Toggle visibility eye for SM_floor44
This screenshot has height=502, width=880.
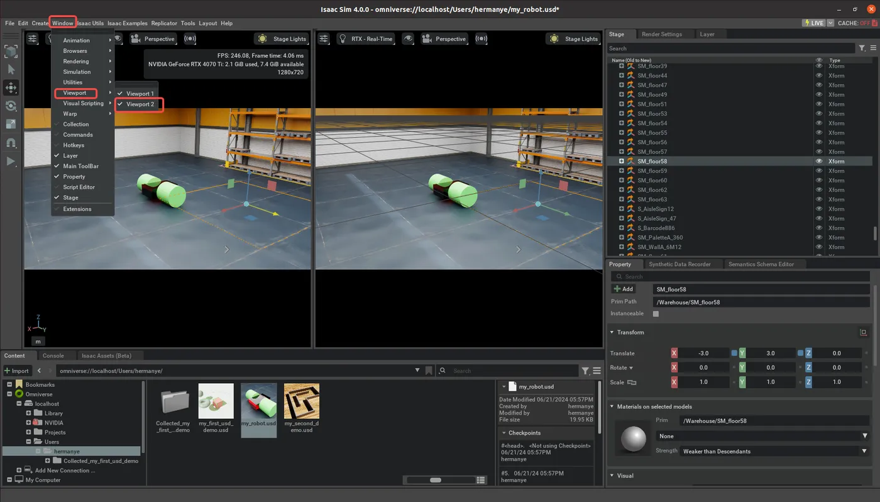[818, 75]
